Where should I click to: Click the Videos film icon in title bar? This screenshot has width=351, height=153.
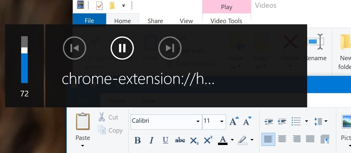tap(80, 5)
